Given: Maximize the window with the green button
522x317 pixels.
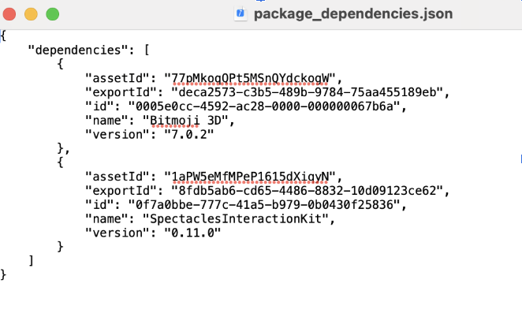Looking at the screenshot, I should (x=52, y=13).
